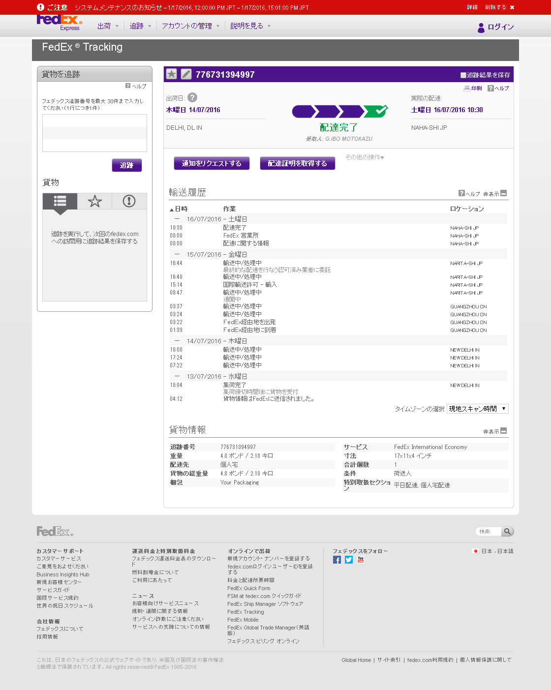Open the ヘルプ icon in the 輸送履歴 section

click(461, 193)
